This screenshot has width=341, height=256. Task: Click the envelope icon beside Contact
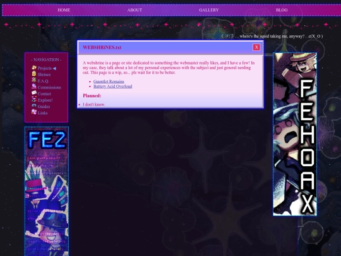(34, 93)
